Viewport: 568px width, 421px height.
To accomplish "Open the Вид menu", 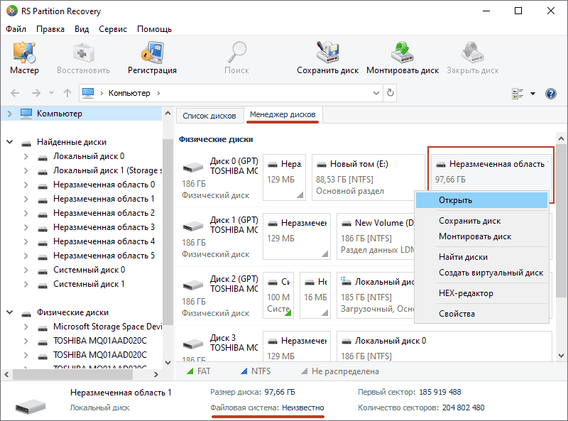I will point(82,29).
